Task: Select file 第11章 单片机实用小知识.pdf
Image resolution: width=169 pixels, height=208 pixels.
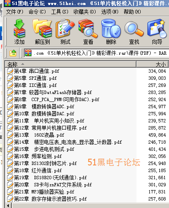Action: (x=45, y=121)
